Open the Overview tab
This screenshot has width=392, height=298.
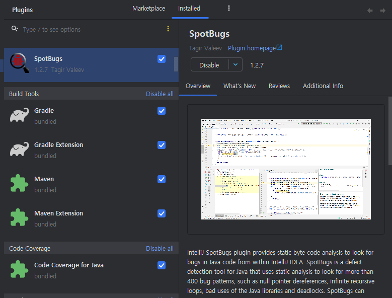198,86
